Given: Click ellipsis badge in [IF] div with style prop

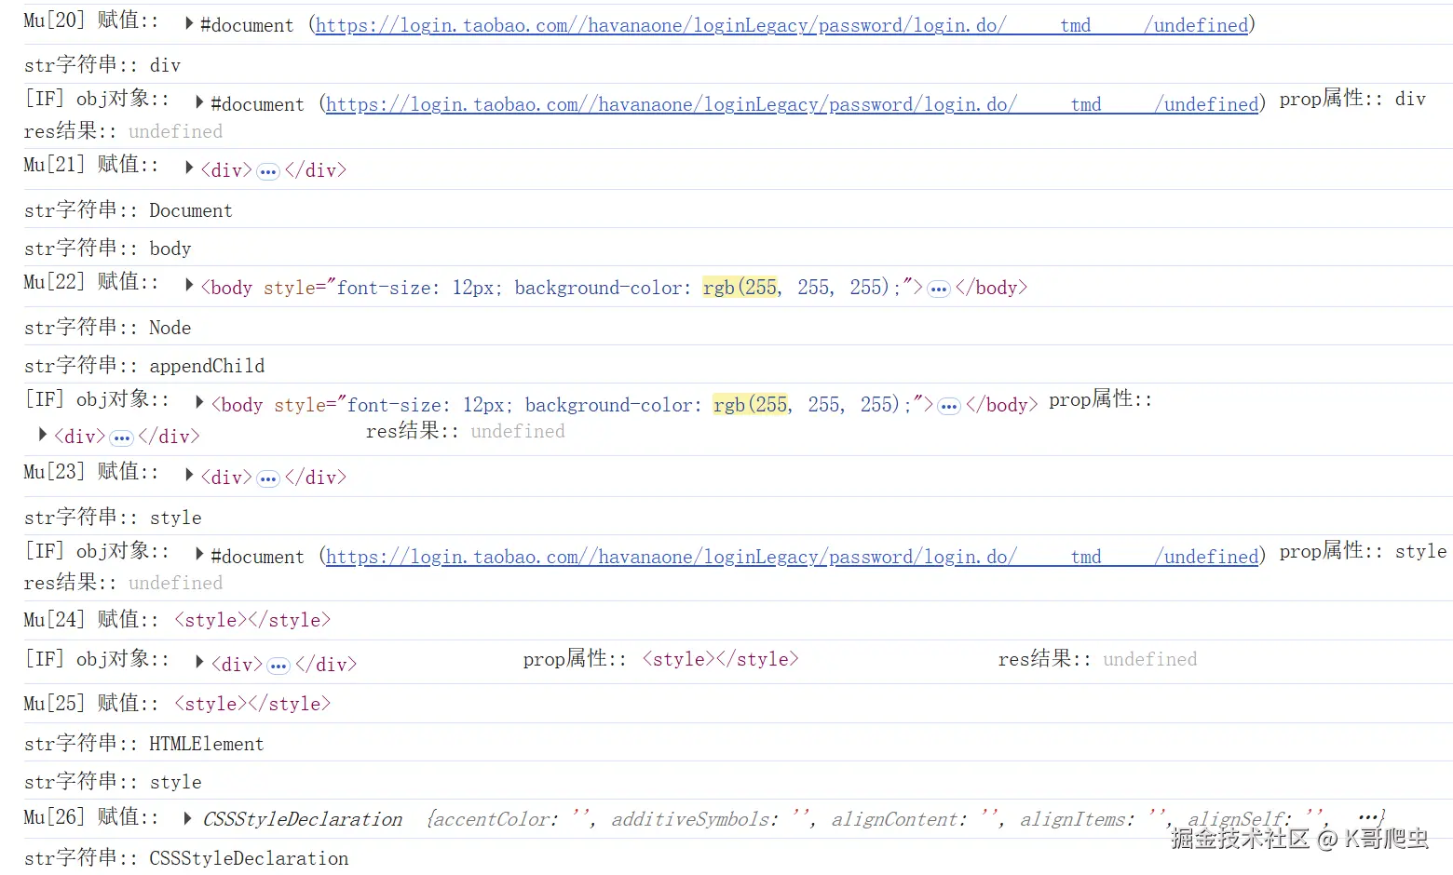Looking at the screenshot, I should pyautogui.click(x=278, y=666).
